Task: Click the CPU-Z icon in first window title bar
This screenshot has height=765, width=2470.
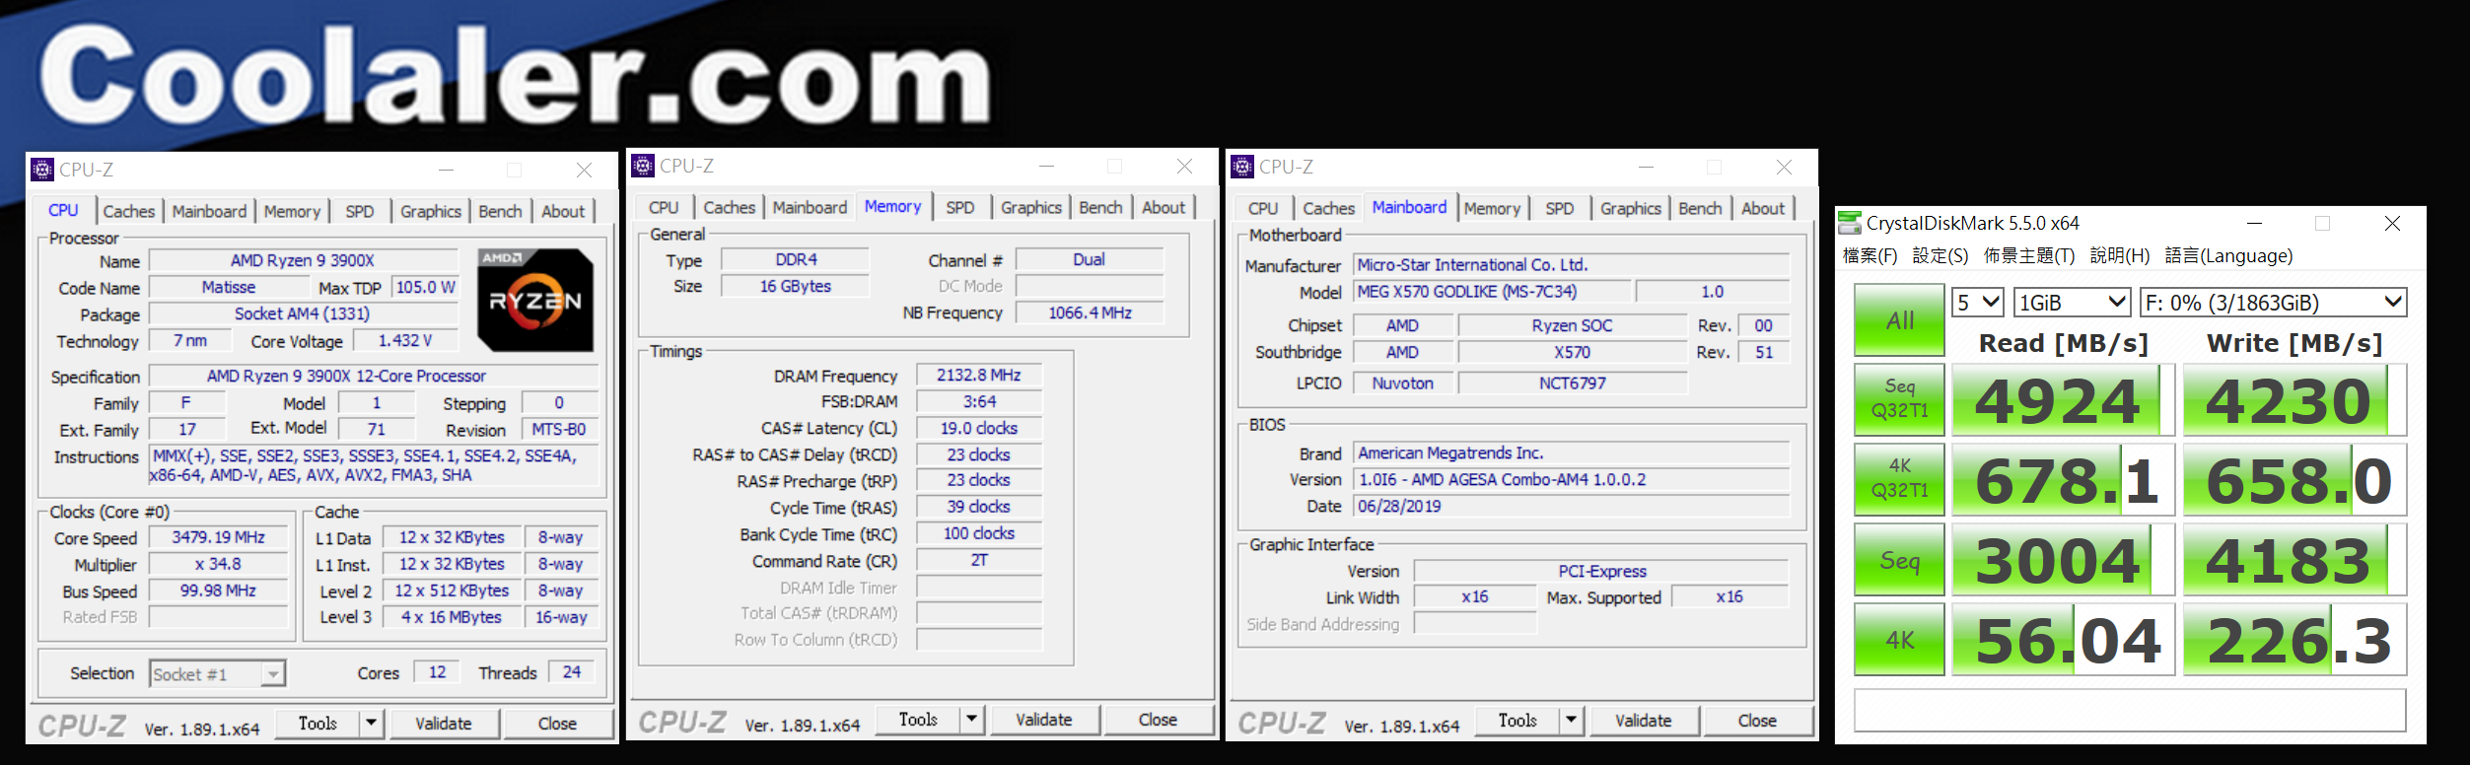Action: click(42, 170)
